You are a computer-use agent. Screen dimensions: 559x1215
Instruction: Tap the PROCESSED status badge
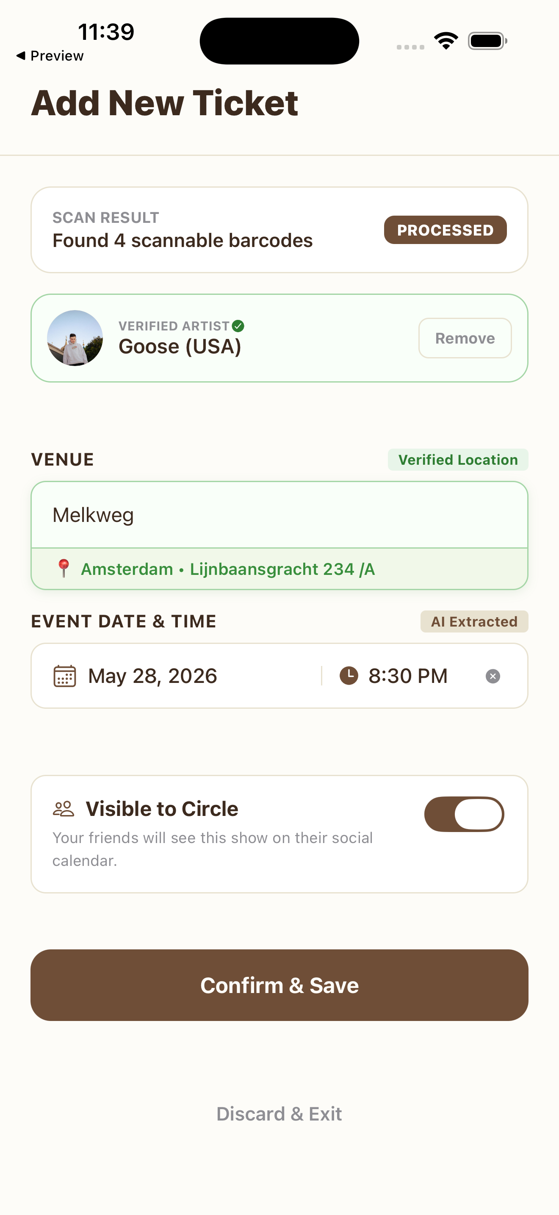[x=445, y=230]
